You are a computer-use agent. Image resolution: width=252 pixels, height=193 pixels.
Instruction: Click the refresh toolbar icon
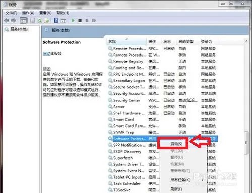40,21
